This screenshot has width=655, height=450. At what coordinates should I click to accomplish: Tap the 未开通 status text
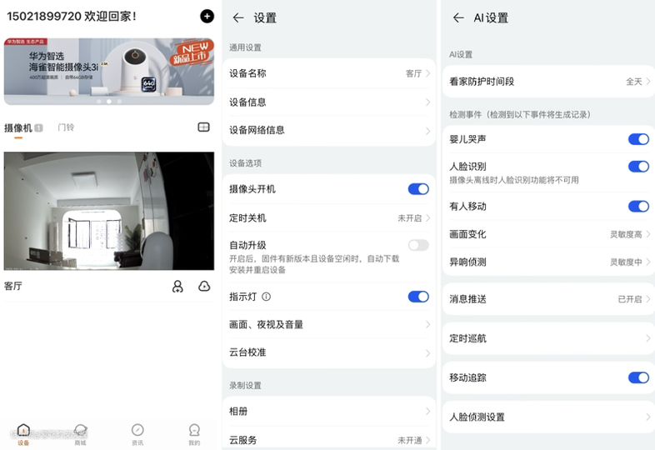(409, 440)
